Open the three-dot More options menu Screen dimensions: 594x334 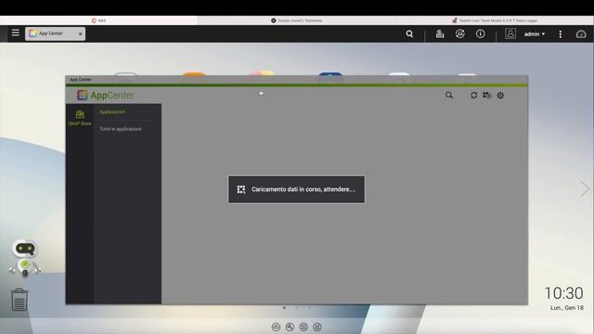[561, 34]
